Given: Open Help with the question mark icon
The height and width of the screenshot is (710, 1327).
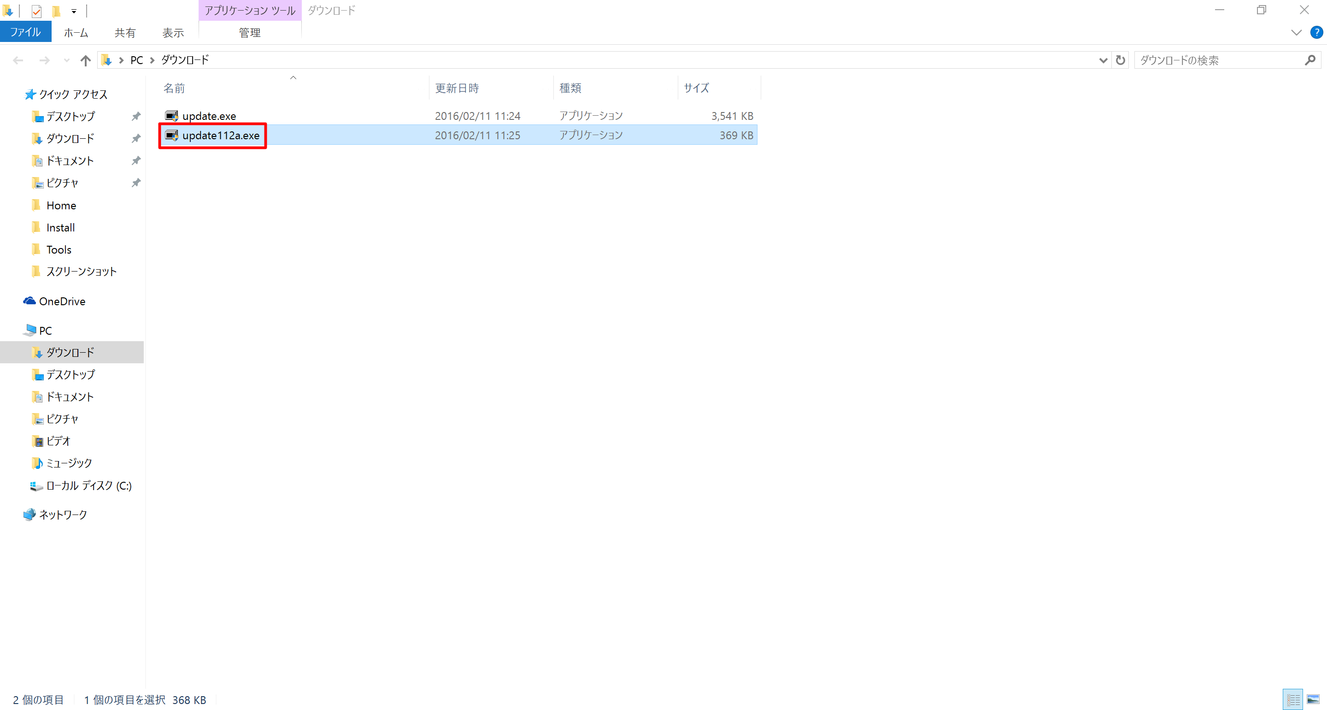Looking at the screenshot, I should 1316,32.
